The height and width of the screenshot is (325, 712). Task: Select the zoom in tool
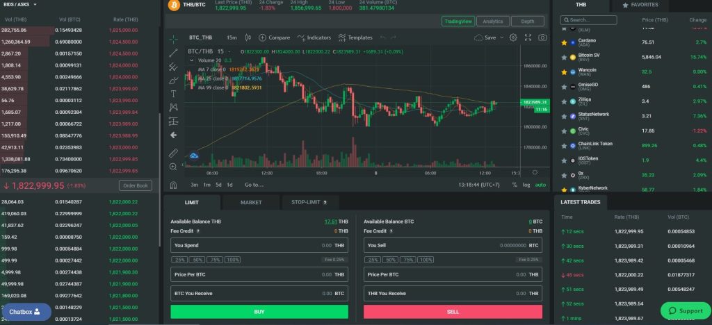point(173,167)
